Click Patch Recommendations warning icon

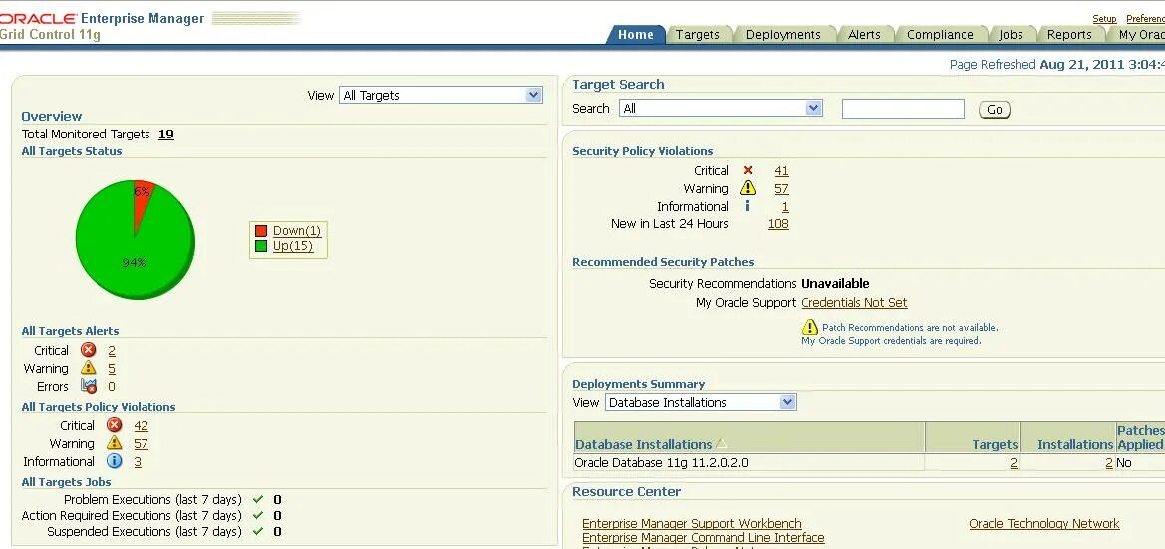click(810, 327)
